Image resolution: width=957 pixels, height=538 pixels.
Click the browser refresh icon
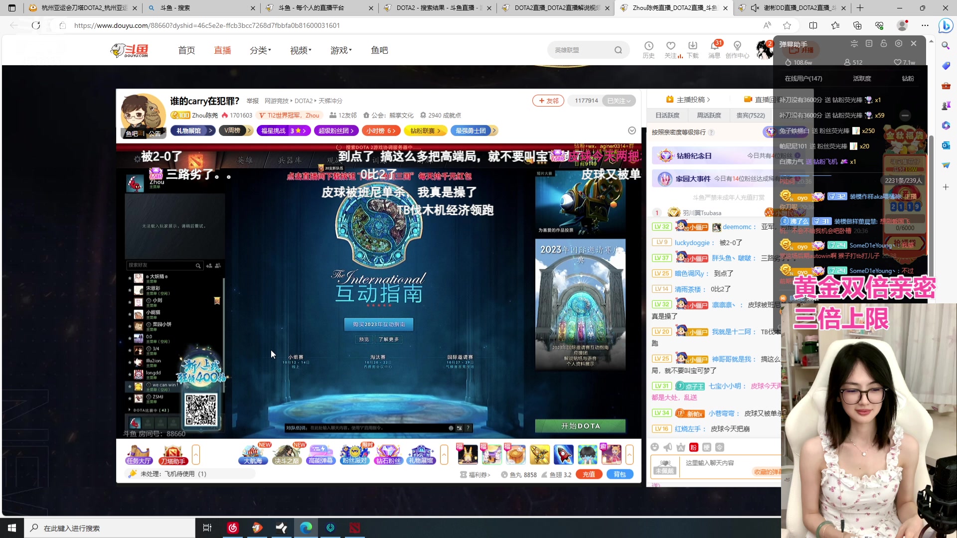click(36, 25)
